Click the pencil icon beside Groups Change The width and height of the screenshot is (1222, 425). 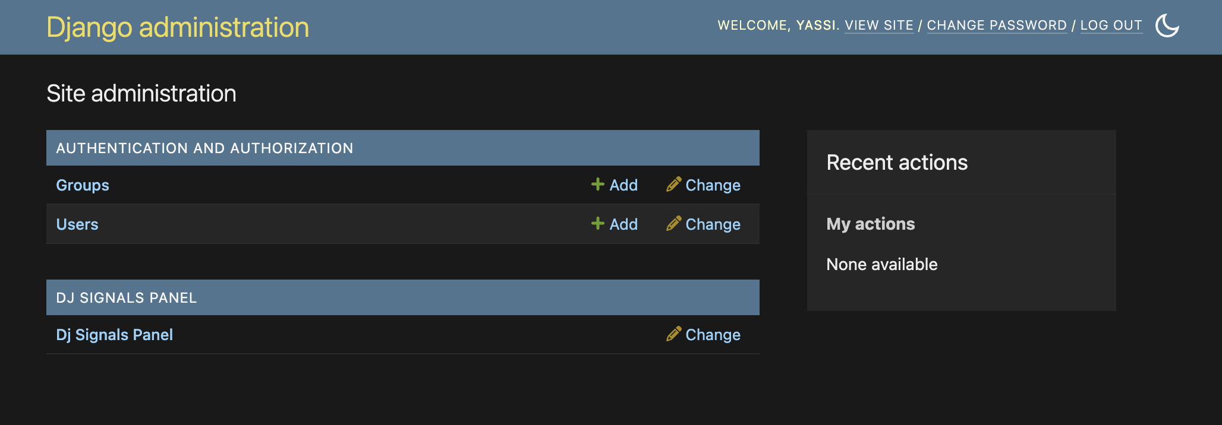point(673,185)
